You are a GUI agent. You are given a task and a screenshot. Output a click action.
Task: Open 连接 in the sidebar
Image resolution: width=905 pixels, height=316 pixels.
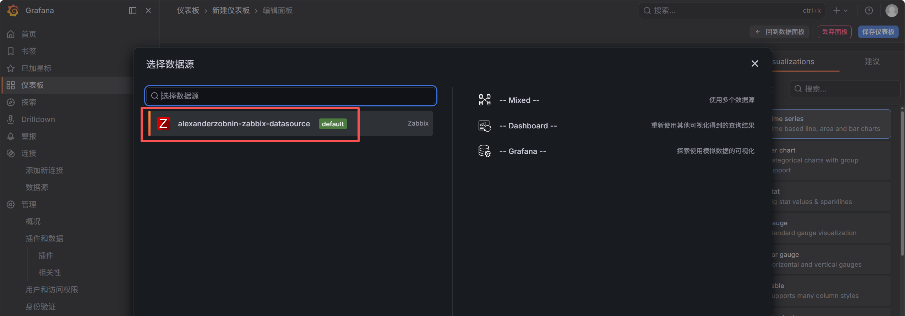29,153
